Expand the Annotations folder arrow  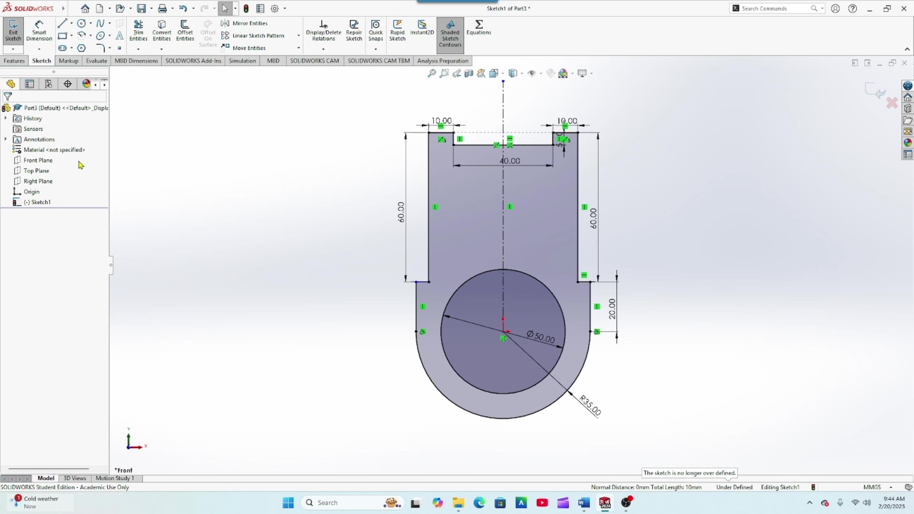6,139
